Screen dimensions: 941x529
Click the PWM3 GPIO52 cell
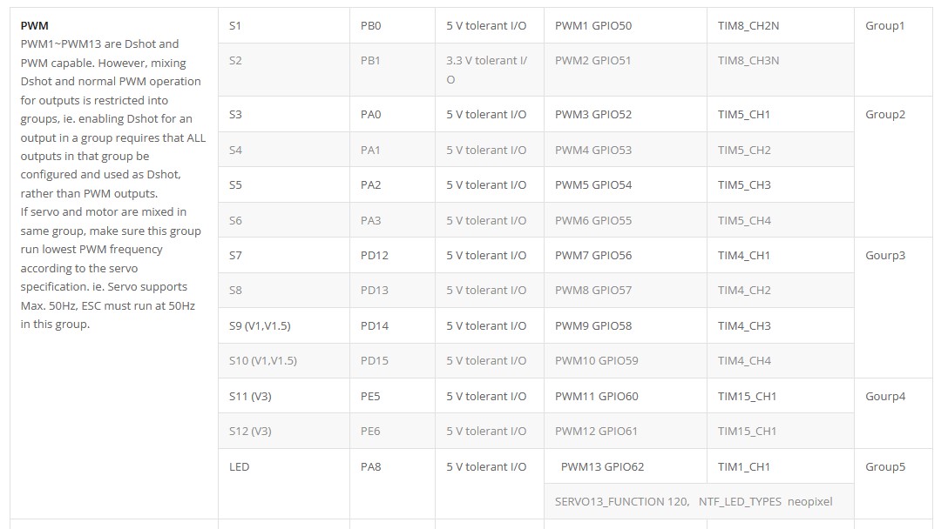(626, 115)
